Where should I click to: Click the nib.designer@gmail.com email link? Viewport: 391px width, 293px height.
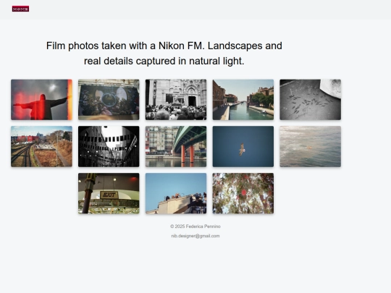(195, 236)
